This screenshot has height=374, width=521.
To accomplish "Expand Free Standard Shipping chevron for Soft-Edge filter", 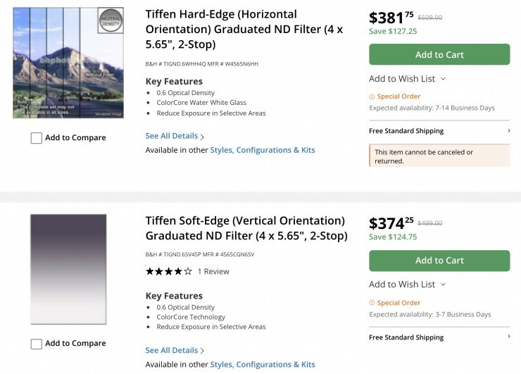I will 508,337.
